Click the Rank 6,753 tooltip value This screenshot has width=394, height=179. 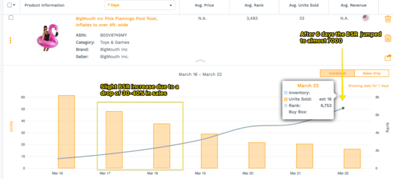click(326, 106)
